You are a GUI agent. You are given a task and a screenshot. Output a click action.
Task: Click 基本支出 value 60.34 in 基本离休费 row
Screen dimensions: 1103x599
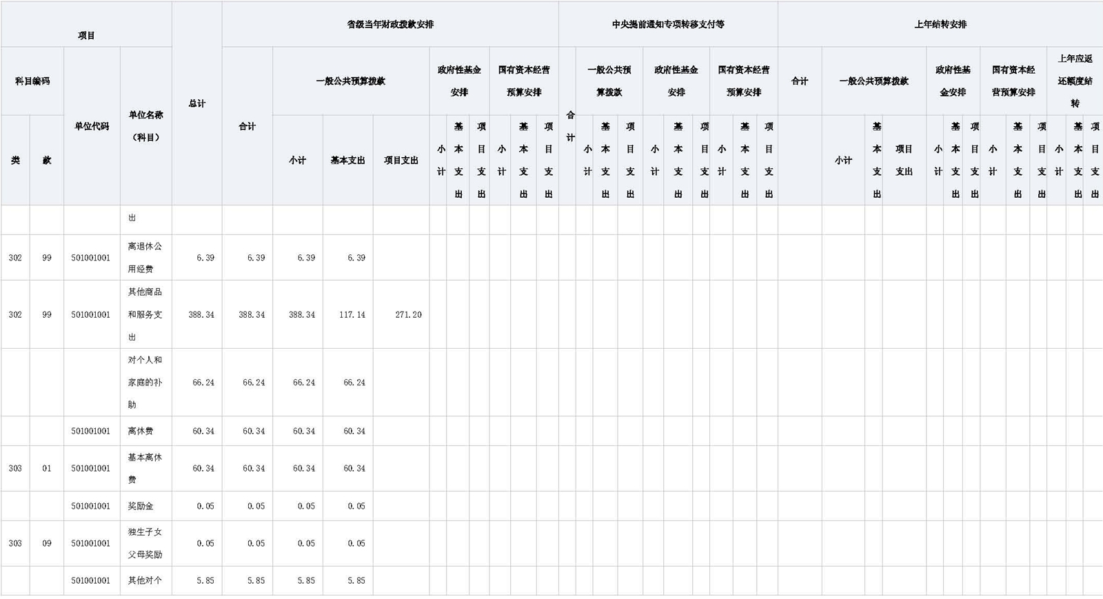point(354,468)
